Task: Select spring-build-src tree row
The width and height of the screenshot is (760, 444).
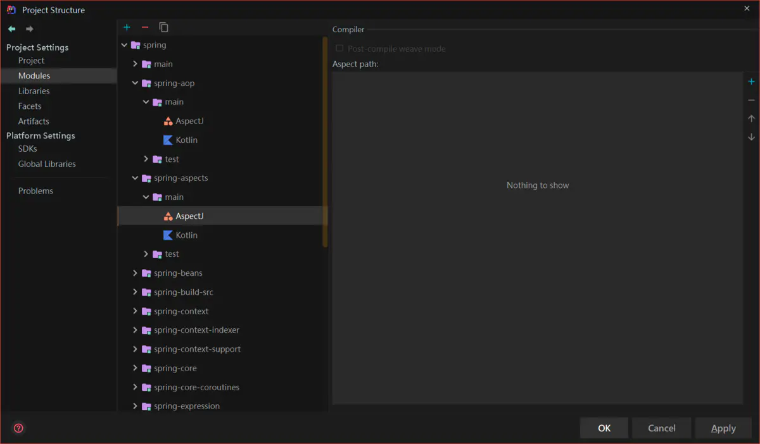Action: pyautogui.click(x=223, y=292)
